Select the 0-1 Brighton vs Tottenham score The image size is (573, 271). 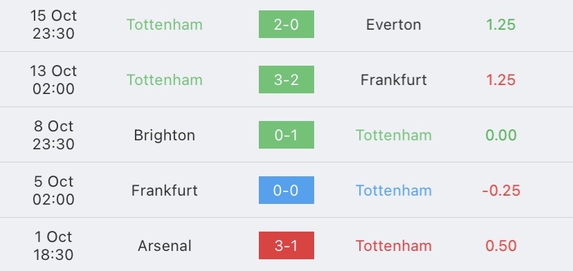pos(286,135)
